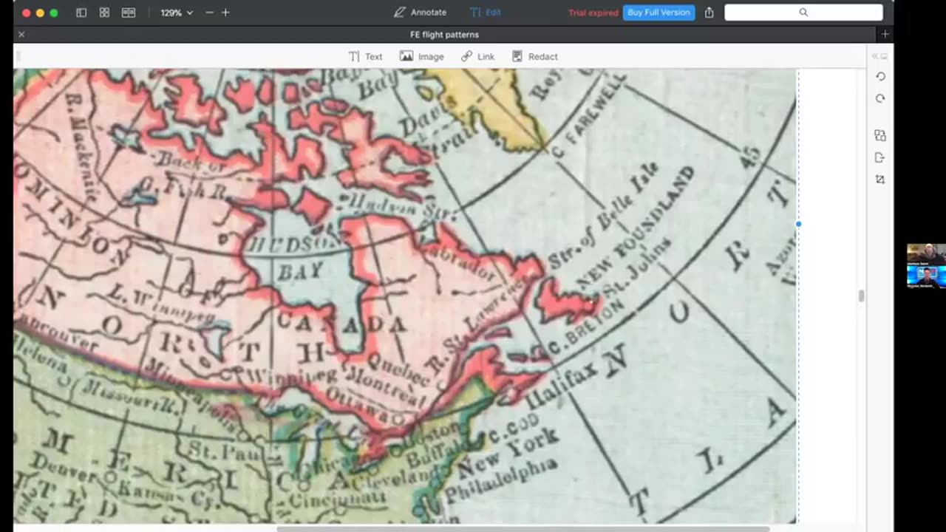
Task: Click the export image icon in the right panel
Action: coord(880,157)
